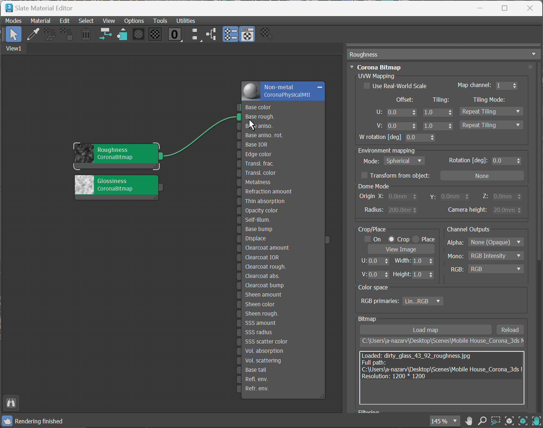Click the bitmap file path button
Viewport: 543px width, 428px height.
[442, 341]
